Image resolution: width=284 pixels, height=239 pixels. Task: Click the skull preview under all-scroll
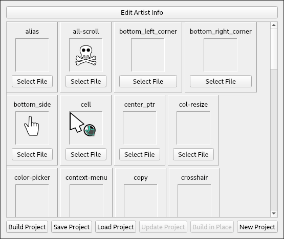coord(86,55)
